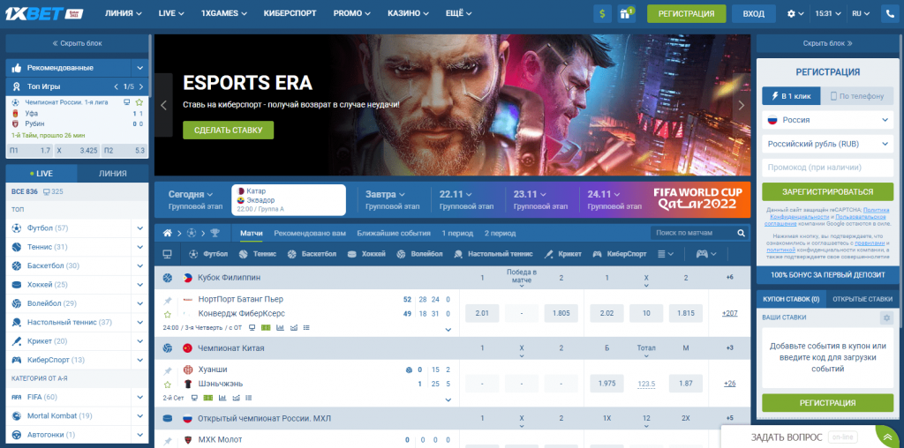Expand the Футбол category in sidebar

[x=139, y=228]
